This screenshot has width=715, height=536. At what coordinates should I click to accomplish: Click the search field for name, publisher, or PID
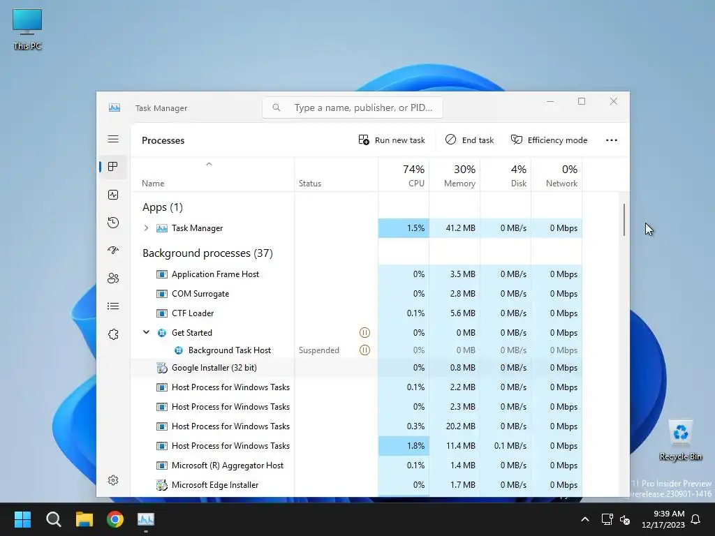click(353, 107)
